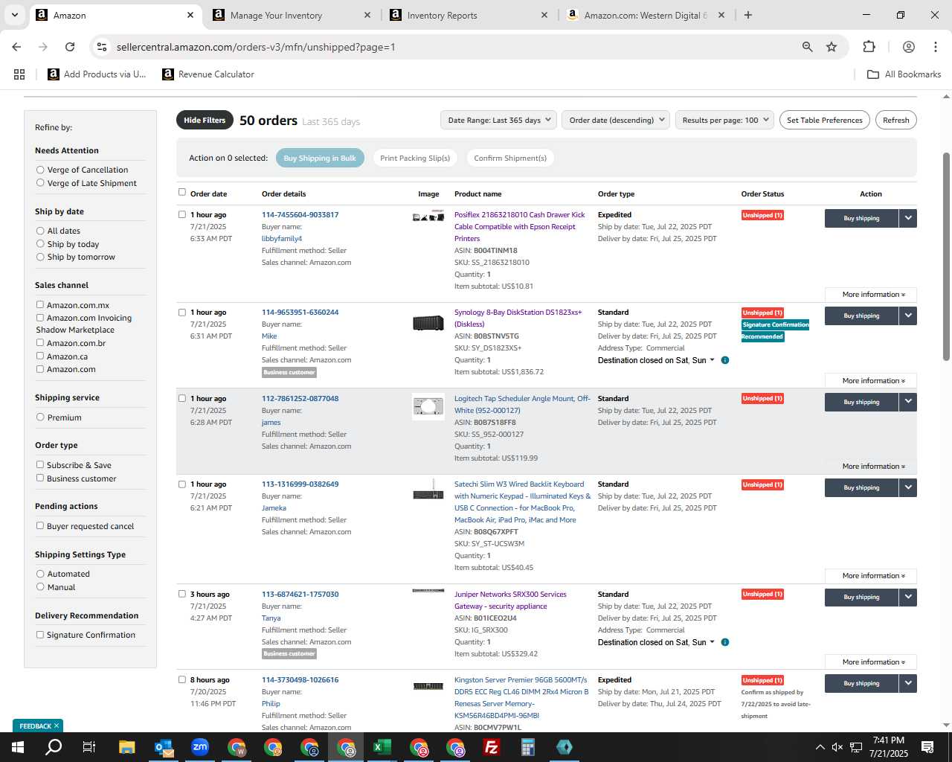This screenshot has height=762, width=952.
Task: Click the muted volume icon in the tray
Action: [x=837, y=747]
